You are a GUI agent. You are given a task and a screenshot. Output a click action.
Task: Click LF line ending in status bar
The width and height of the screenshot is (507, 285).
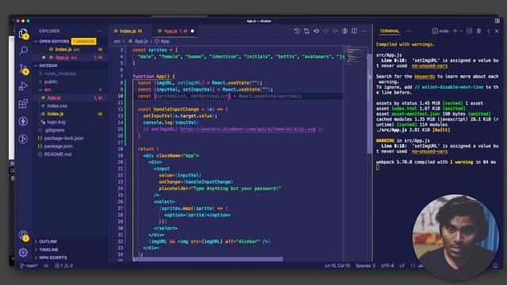[402, 266]
